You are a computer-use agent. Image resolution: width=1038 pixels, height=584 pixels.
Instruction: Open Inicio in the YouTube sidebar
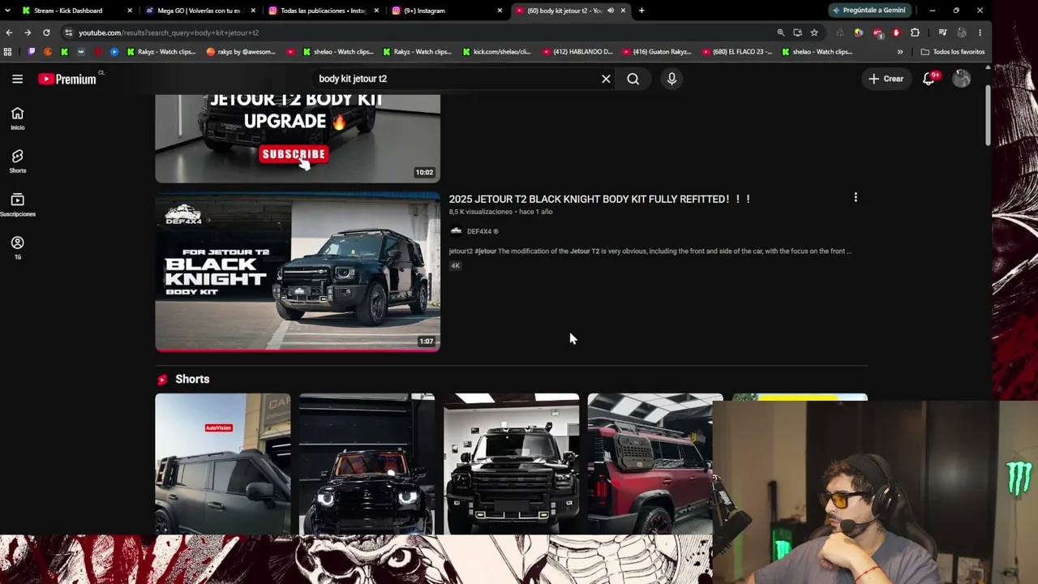tap(17, 118)
